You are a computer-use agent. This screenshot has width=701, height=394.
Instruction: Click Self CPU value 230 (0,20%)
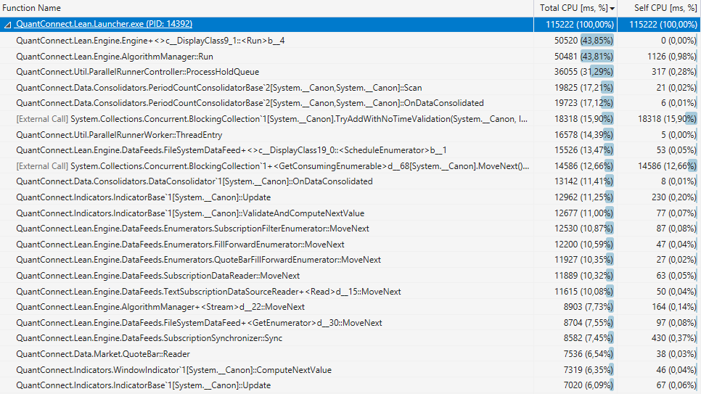point(674,197)
